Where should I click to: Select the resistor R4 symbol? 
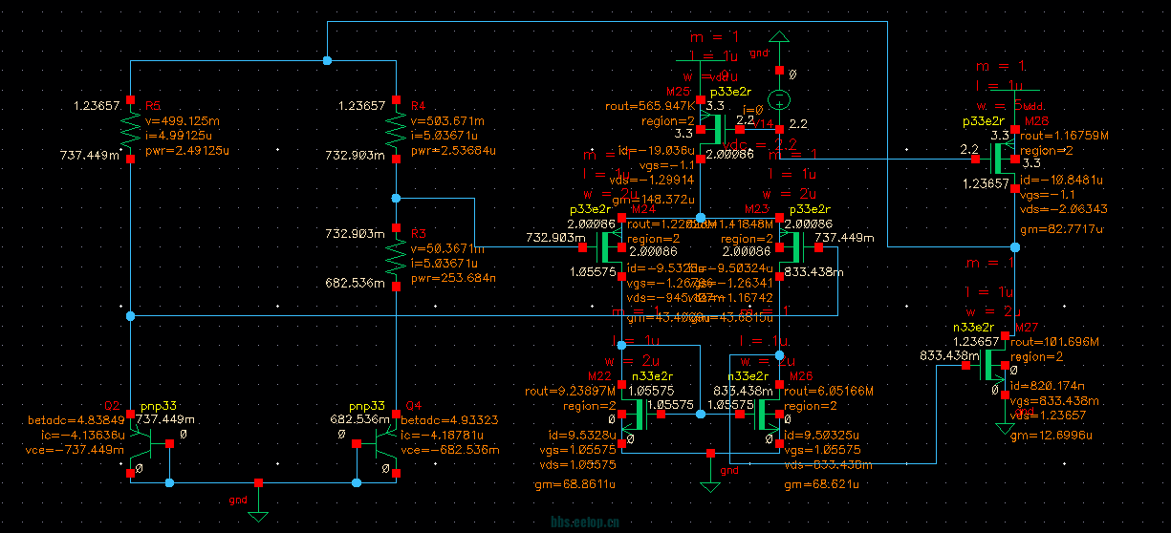click(x=396, y=132)
